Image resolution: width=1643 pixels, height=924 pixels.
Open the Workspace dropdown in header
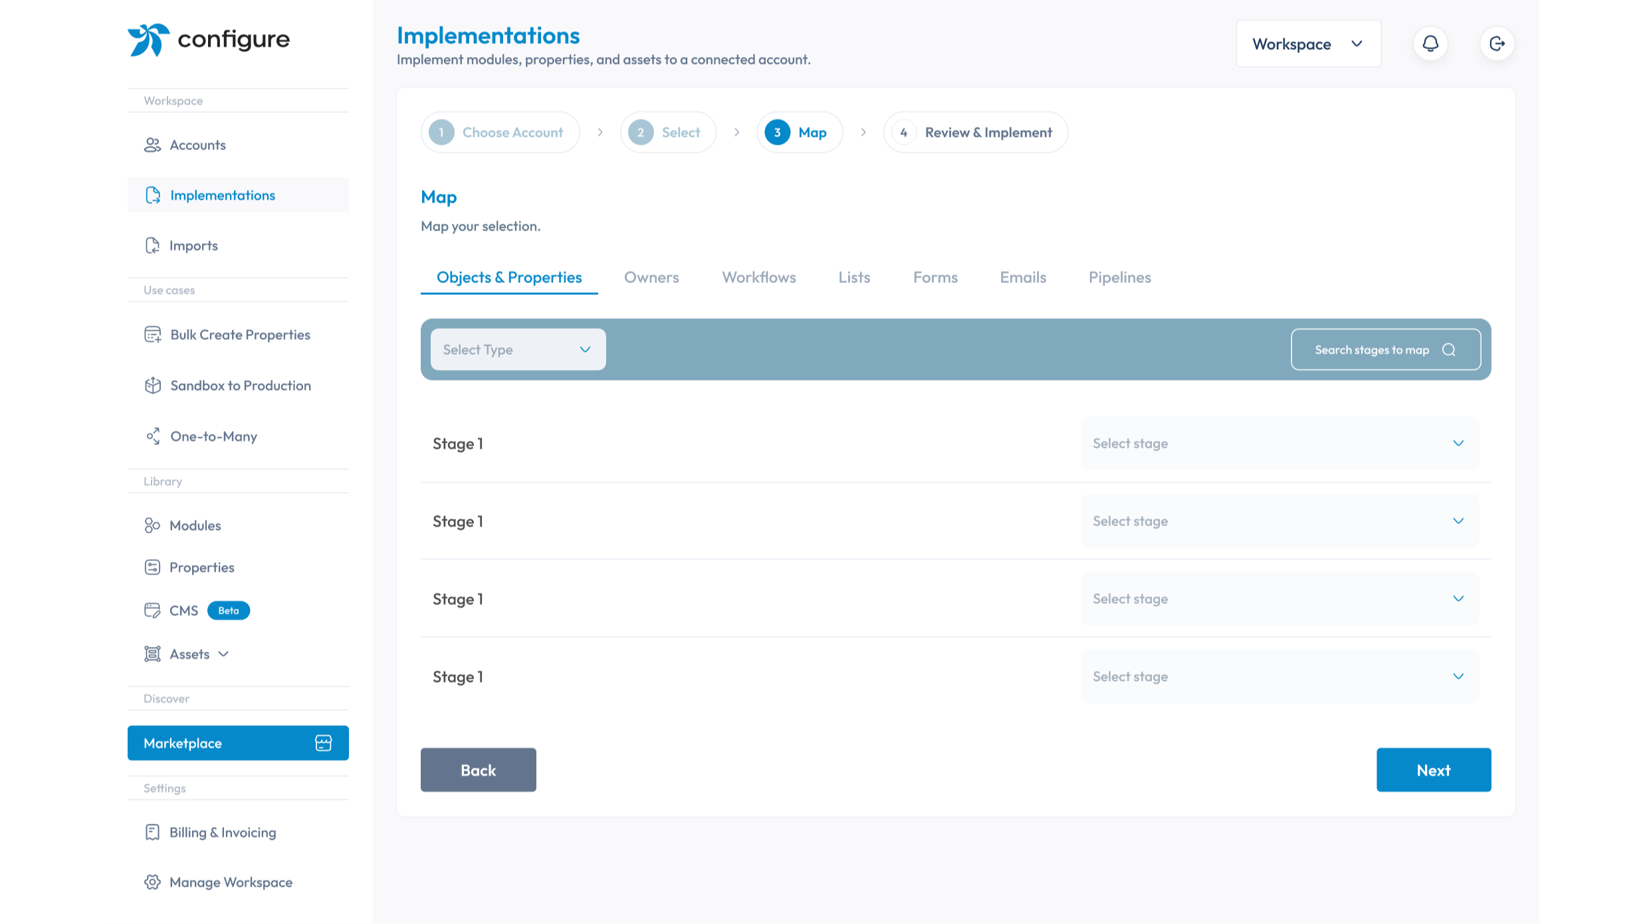pyautogui.click(x=1308, y=44)
